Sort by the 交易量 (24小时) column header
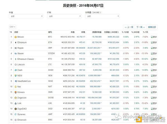 pyautogui.click(x=111, y=32)
